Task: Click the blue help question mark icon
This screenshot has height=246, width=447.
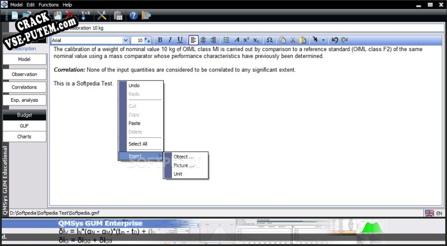Action: pos(133,15)
